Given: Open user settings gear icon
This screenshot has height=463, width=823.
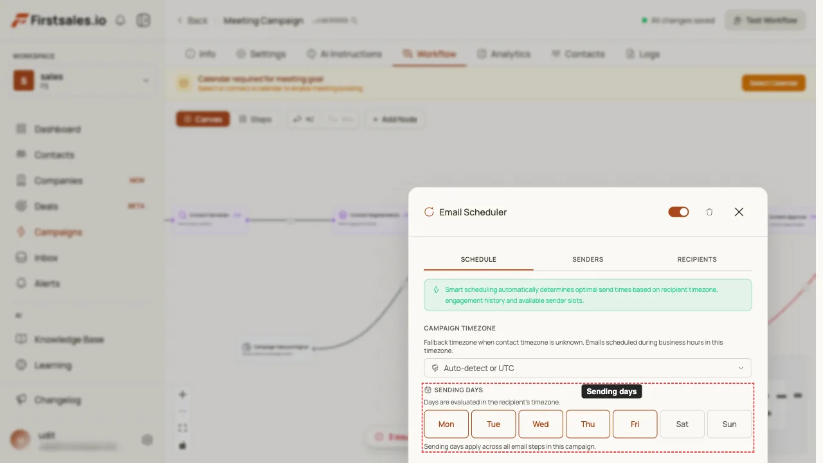Looking at the screenshot, I should [x=147, y=440].
